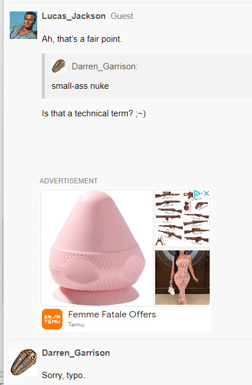Click the 'Sorry, typo.' reply text

(x=64, y=375)
